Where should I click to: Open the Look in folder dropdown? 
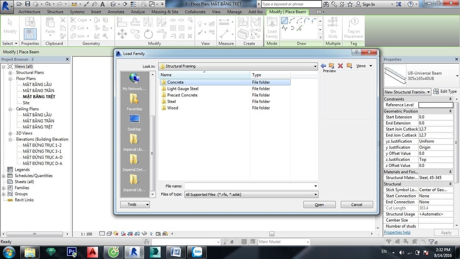pos(315,66)
